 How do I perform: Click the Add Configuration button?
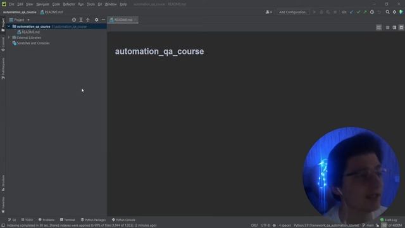click(x=293, y=12)
